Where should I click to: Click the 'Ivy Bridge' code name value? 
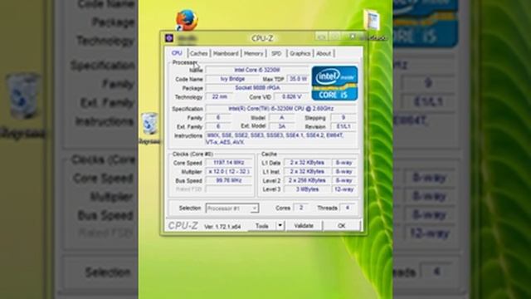click(232, 79)
